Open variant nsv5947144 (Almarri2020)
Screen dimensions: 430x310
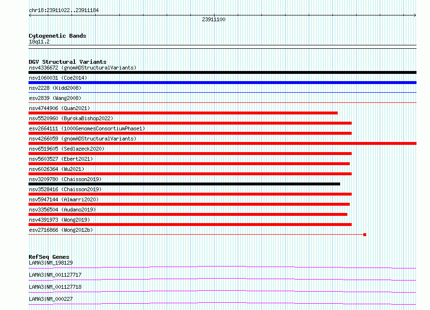64,199
